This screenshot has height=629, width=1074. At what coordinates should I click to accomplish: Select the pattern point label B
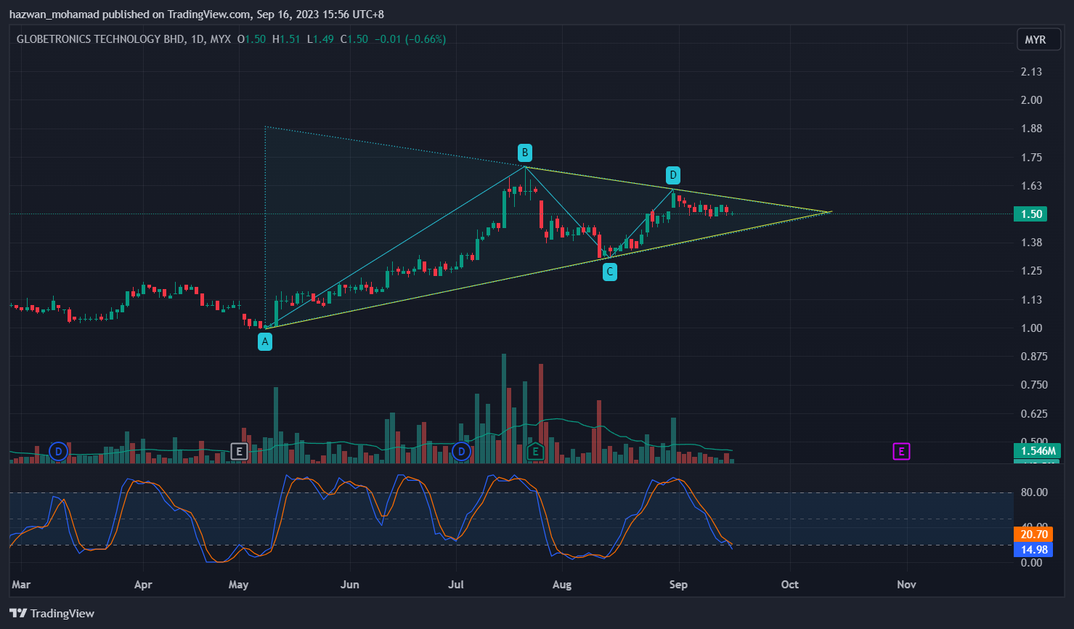pos(524,153)
